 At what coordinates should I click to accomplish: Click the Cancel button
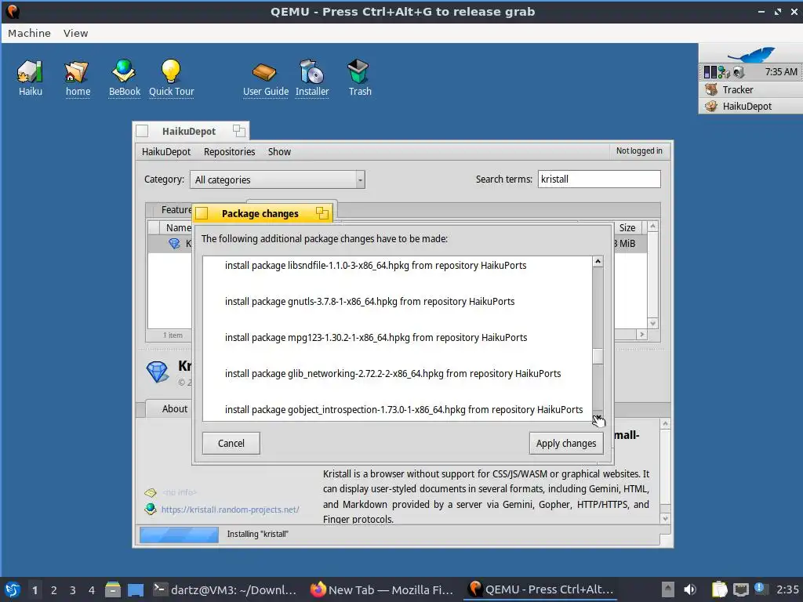(231, 444)
